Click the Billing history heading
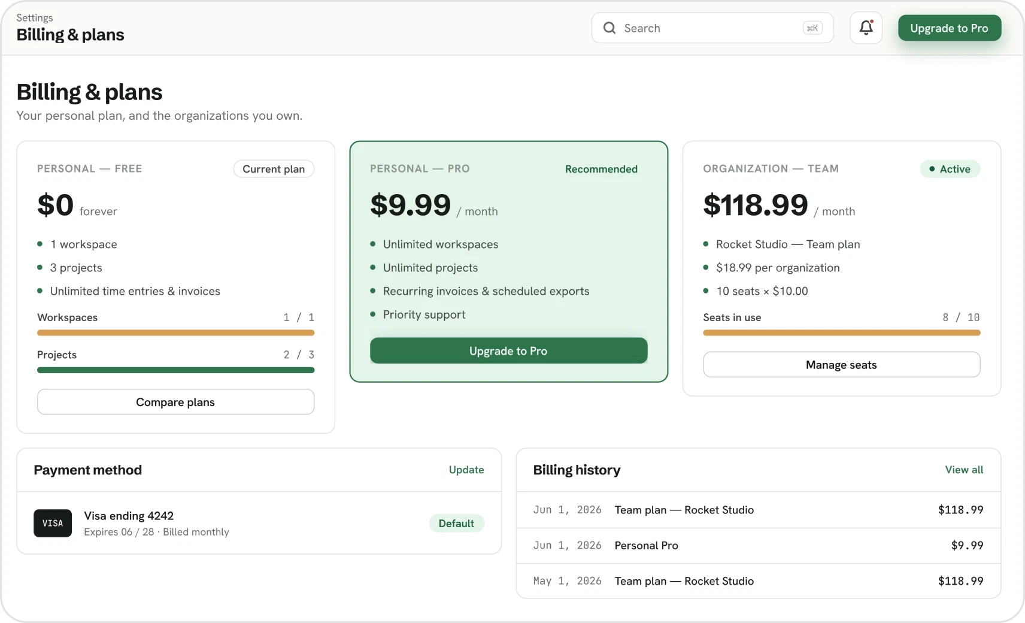Viewport: 1025px width, 623px height. [577, 470]
